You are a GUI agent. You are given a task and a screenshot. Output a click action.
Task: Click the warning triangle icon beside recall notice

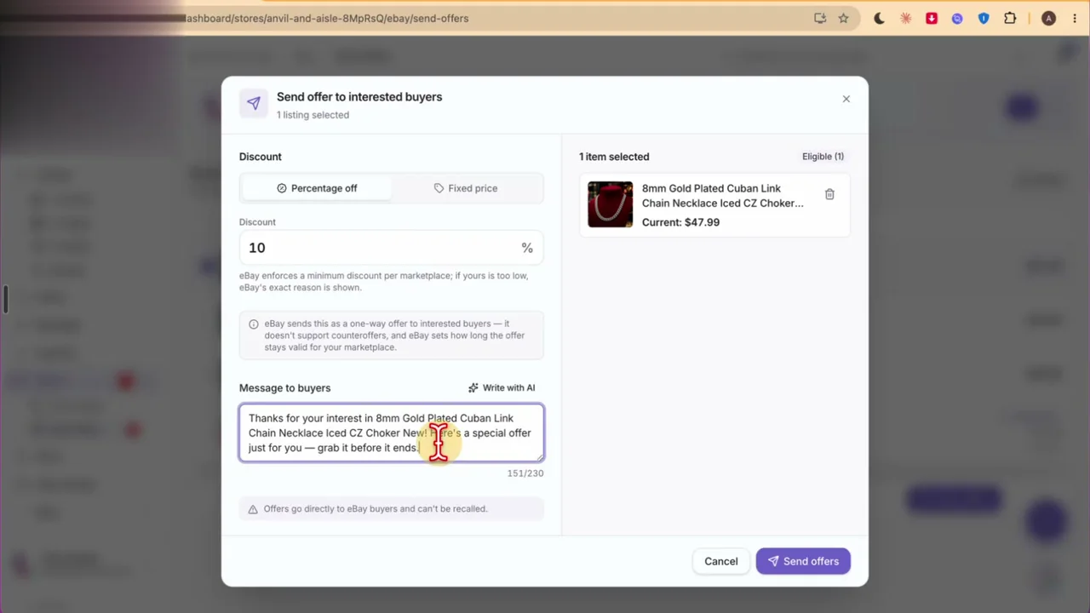(253, 509)
